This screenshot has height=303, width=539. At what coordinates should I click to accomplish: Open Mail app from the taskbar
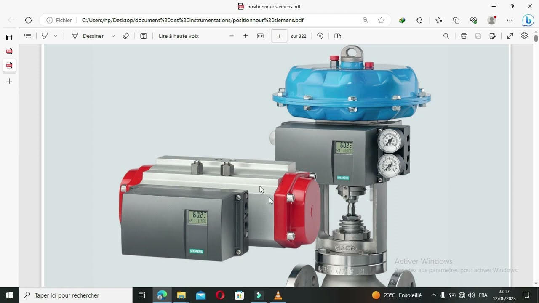point(200,295)
